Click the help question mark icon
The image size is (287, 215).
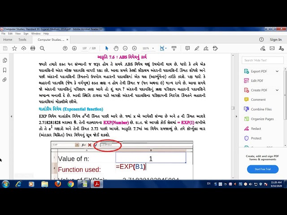(261, 39)
